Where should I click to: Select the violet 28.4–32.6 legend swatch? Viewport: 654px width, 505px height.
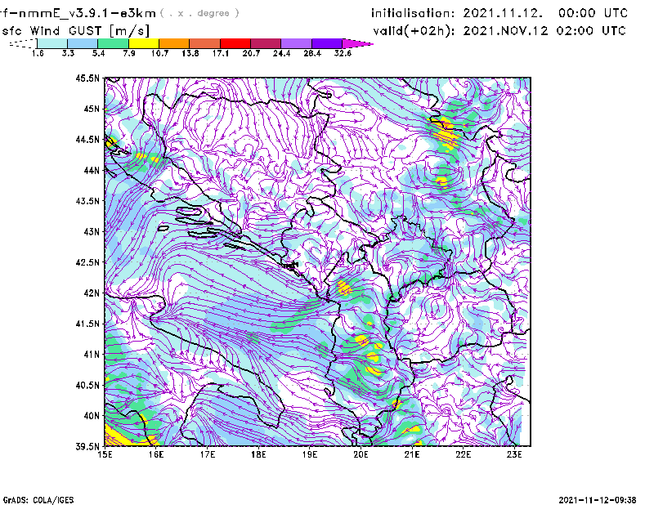[327, 43]
